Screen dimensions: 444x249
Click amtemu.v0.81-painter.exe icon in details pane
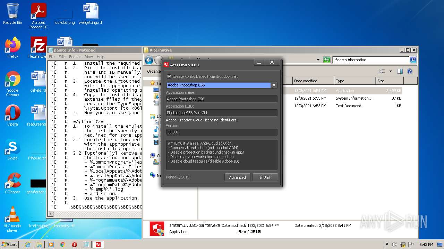click(157, 229)
